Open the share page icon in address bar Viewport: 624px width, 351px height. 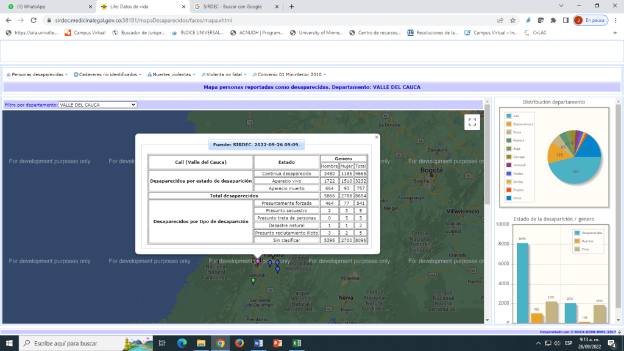tap(500, 20)
